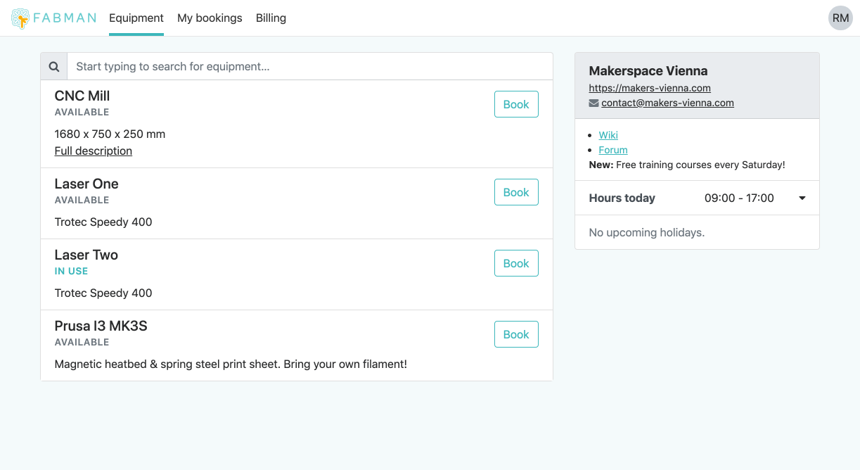Viewport: 860px width, 470px height.
Task: Click Trotec Speedy 400 under Laser Two
Action: click(x=103, y=293)
